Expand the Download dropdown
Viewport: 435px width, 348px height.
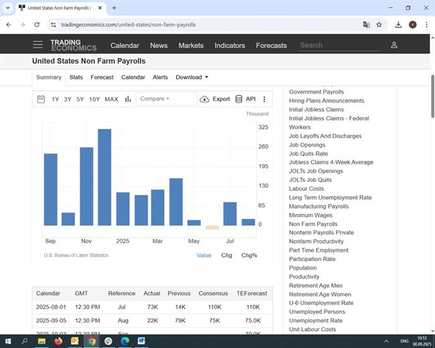pos(191,77)
